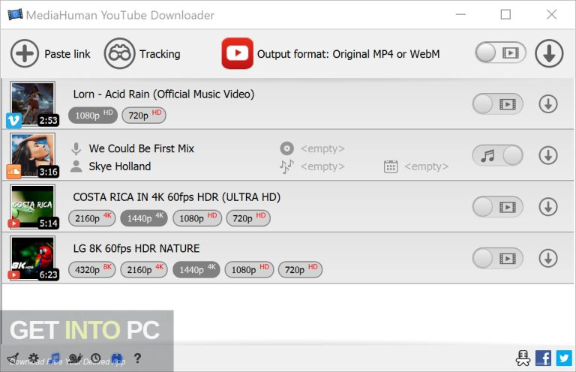Click the Lorn - Acid Rain (Official Music Video) title
This screenshot has width=576, height=372.
[x=163, y=94]
